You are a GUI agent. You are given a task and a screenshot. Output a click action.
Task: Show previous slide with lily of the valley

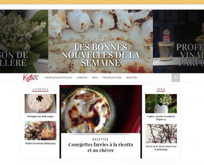[24, 41]
